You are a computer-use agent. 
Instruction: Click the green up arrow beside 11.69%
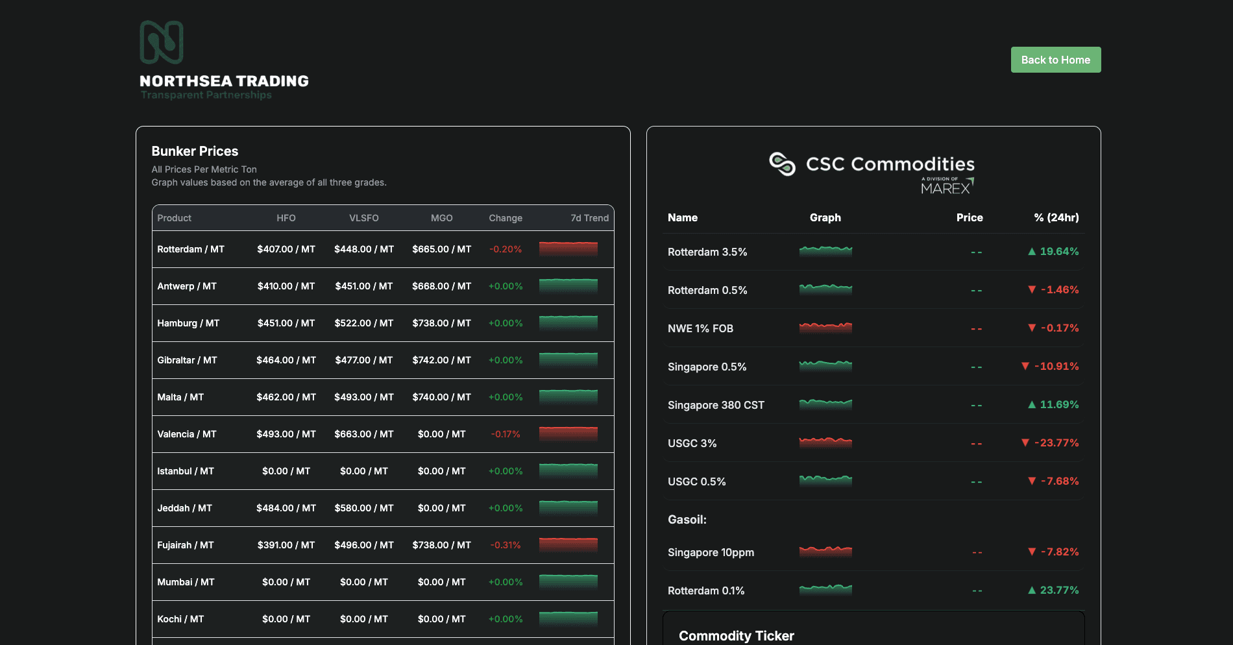(1032, 404)
